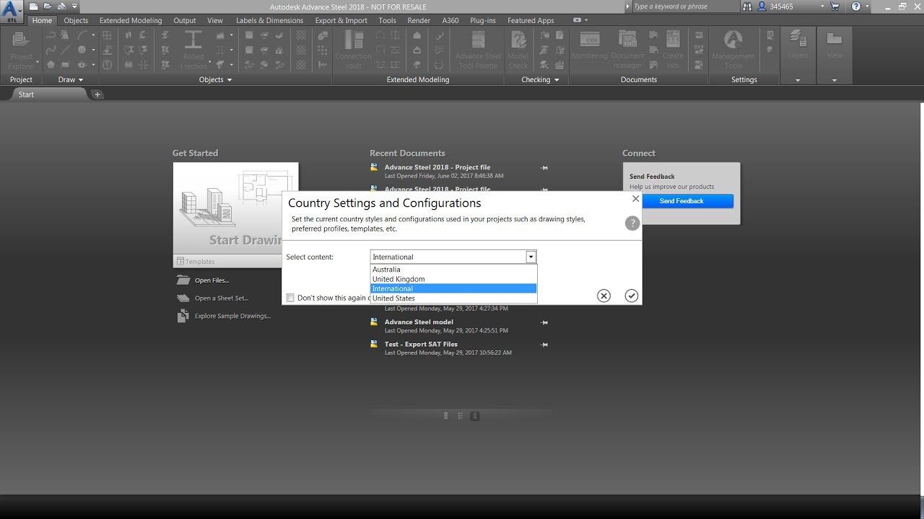The image size is (924, 519).
Task: Open the Extended Modeling ribbon tab
Action: point(131,20)
